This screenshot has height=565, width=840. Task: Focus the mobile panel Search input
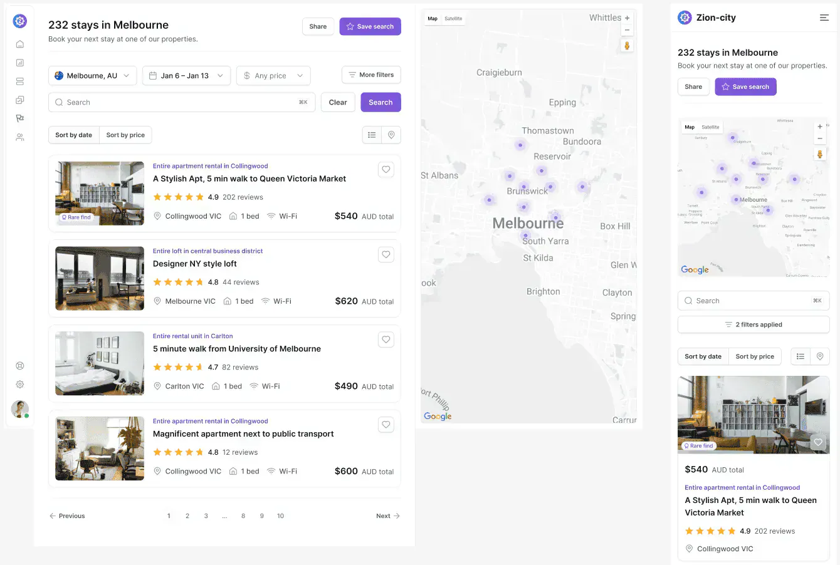[x=753, y=301]
